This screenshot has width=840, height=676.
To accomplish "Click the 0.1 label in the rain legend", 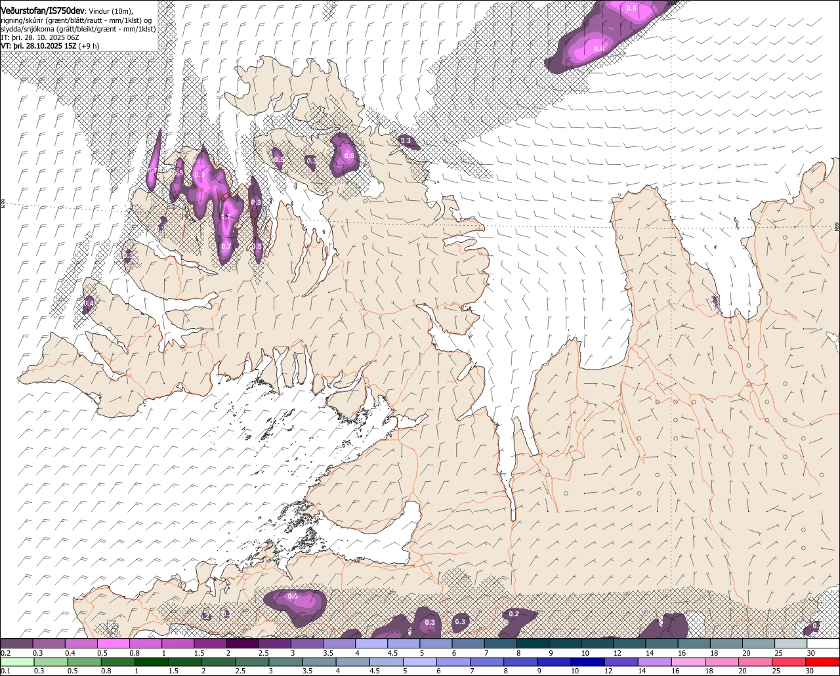I will coord(6,671).
